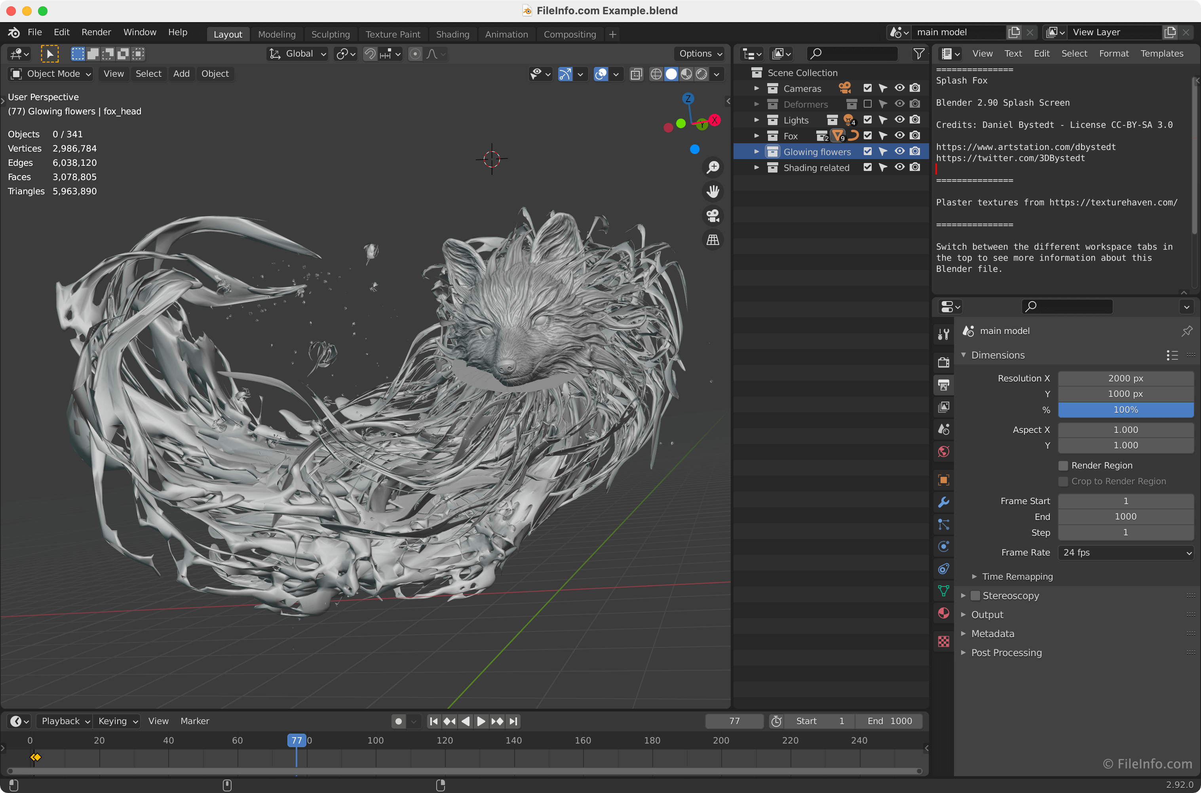This screenshot has height=793, width=1201.
Task: Enable Crop to Render Region checkbox
Action: 1063,480
